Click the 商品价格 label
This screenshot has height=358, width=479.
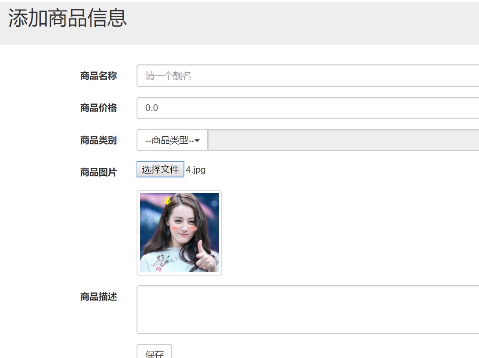(x=98, y=108)
